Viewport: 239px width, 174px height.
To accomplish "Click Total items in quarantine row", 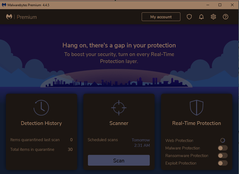I will coord(41,149).
